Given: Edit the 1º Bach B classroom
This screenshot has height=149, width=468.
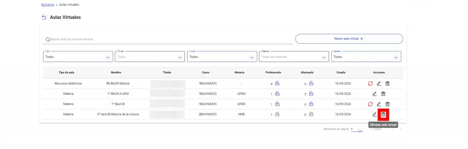Looking at the screenshot, I should point(379,104).
